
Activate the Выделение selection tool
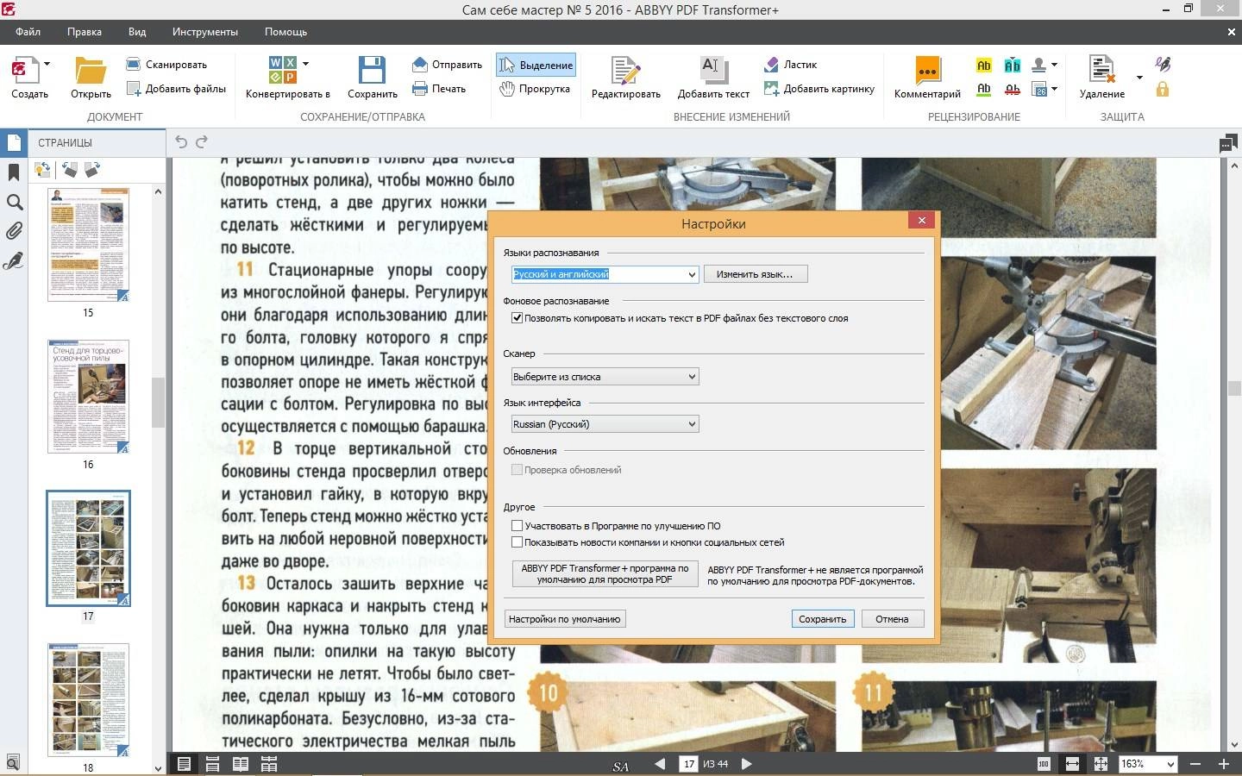[x=536, y=65]
